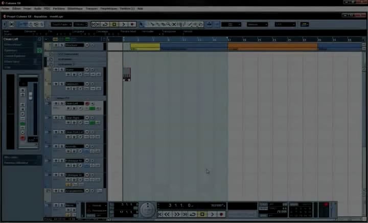Screen dimensions: 368x223
Task: Expand the Bloc-notes inspector section
Action: pyautogui.click(x=22, y=157)
